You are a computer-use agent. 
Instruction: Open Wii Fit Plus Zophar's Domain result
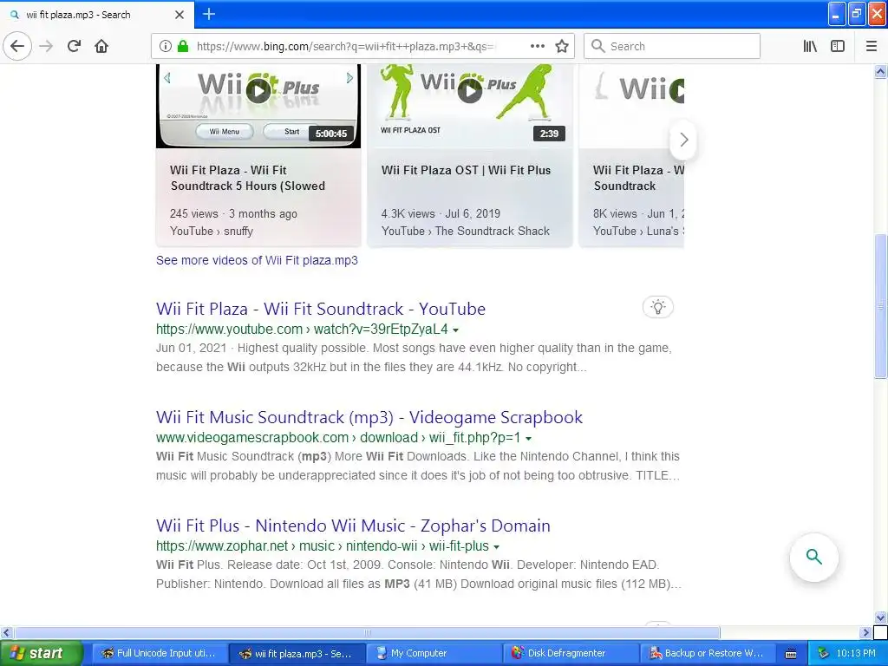point(353,526)
